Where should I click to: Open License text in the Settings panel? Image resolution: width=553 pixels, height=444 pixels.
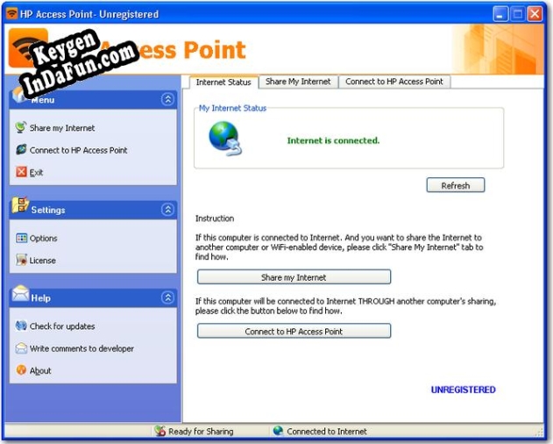point(43,261)
